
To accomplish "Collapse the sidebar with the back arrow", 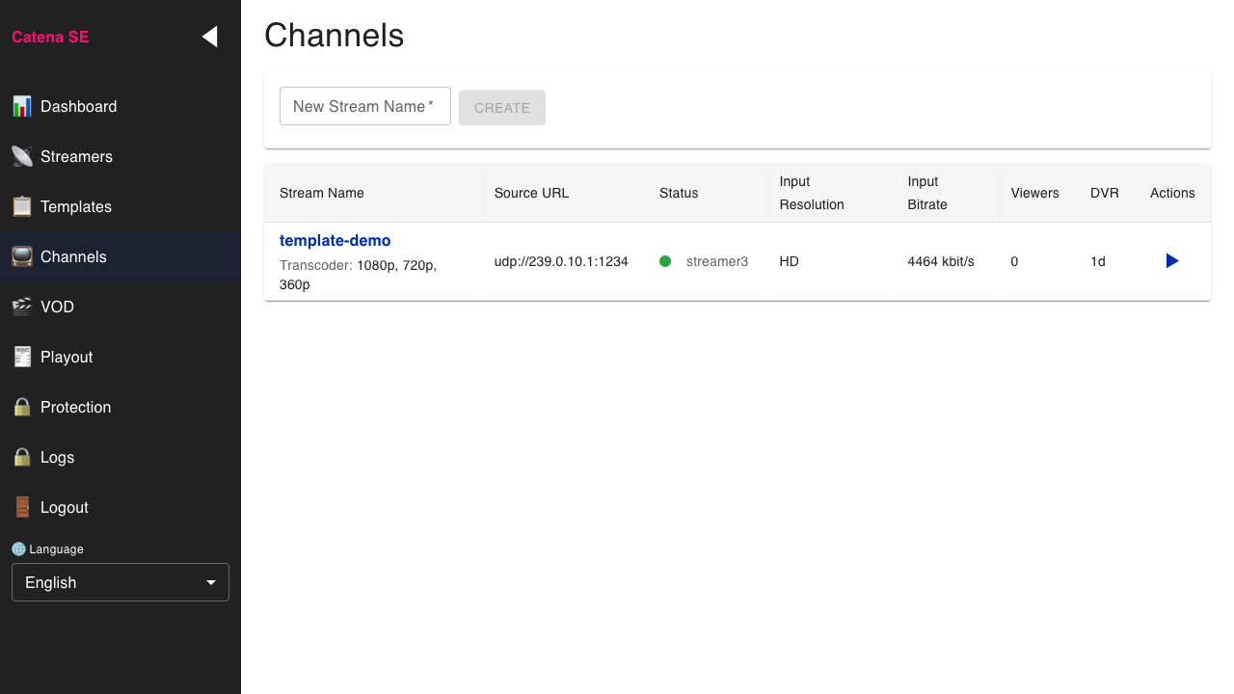I will [209, 37].
